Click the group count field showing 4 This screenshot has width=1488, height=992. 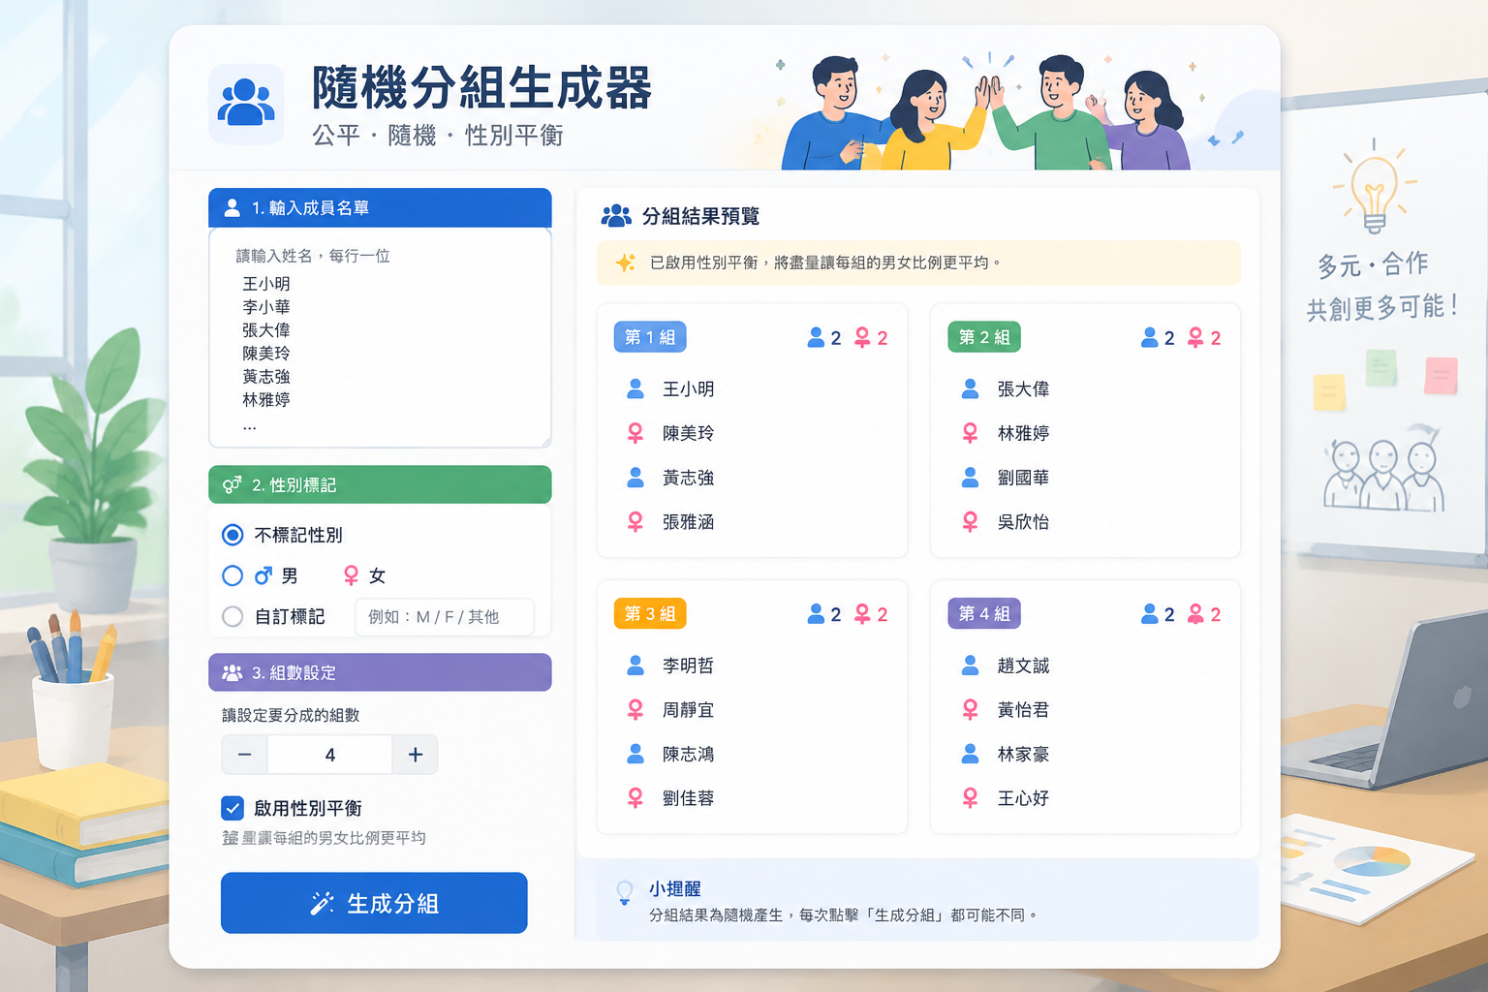pos(330,755)
